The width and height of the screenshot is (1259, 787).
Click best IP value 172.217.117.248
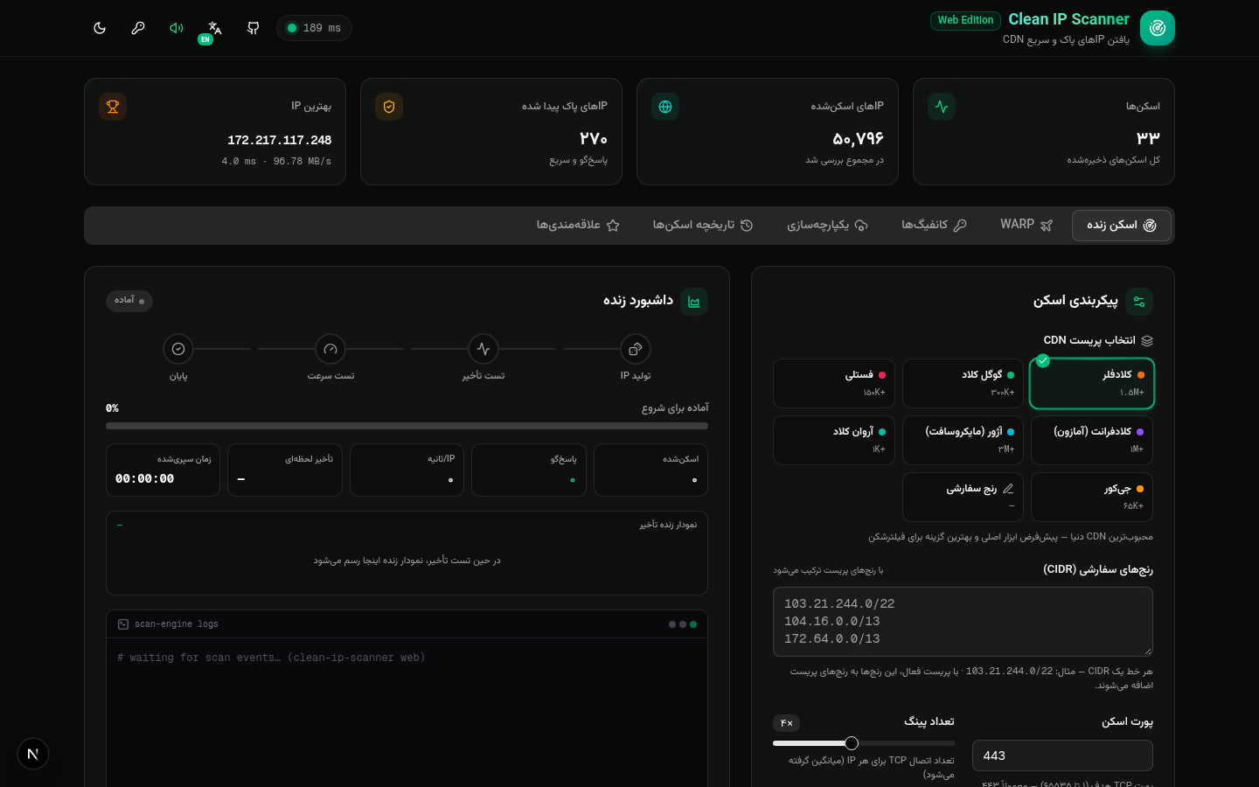click(x=280, y=140)
